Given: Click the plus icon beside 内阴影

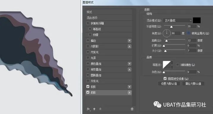Looking at the screenshot, I should [130, 46].
